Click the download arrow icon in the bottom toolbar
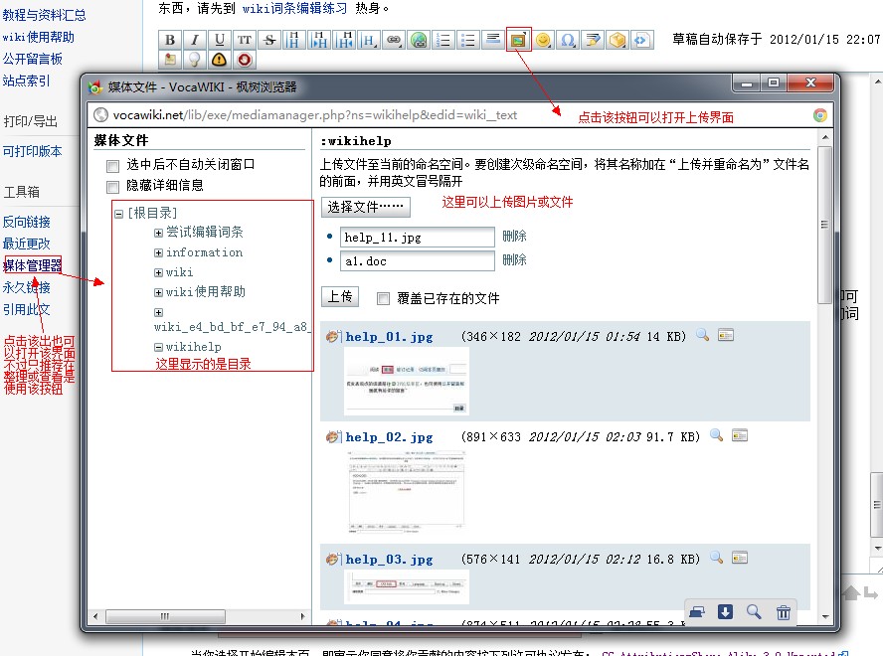 (725, 612)
